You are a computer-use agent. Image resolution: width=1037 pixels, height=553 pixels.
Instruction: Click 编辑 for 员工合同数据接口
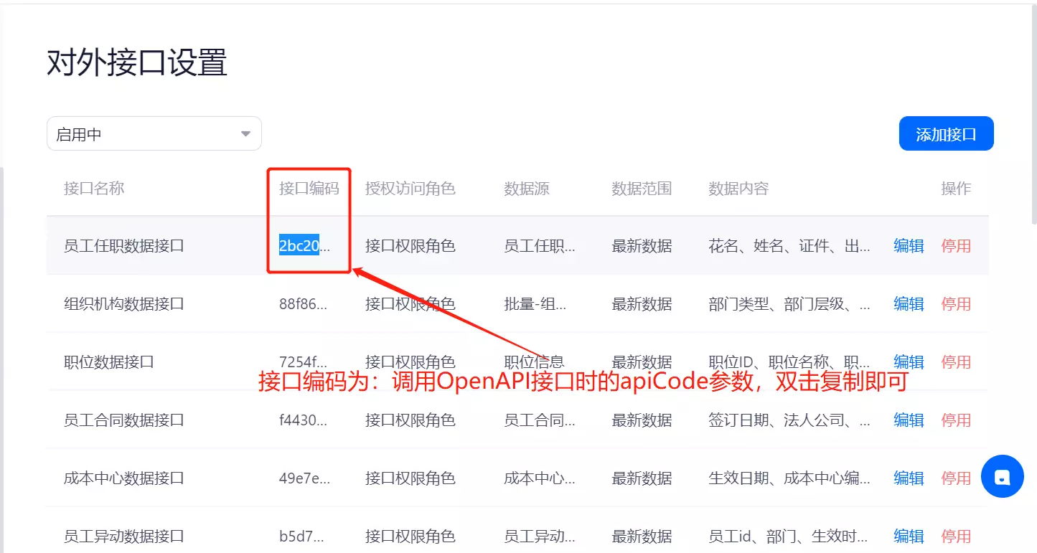tap(909, 420)
